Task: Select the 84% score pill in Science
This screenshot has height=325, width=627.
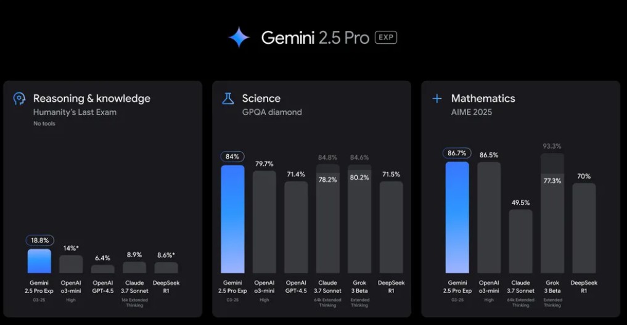Action: (x=232, y=157)
